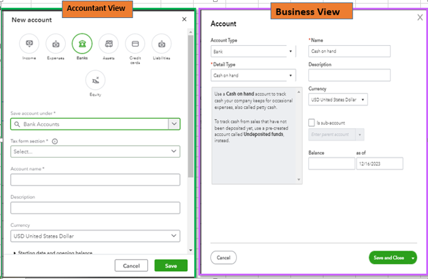Expand the Tax form section dropdown
Screen dimensions: 428x279
pyautogui.click(x=95, y=151)
